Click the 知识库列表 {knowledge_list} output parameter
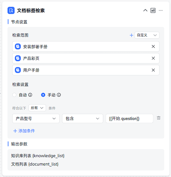Screen dimensions: 171x177 click(38, 156)
